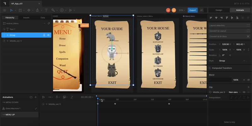Select the Weights brush tool icon
The width and height of the screenshot is (252, 126).
click(x=53, y=10)
